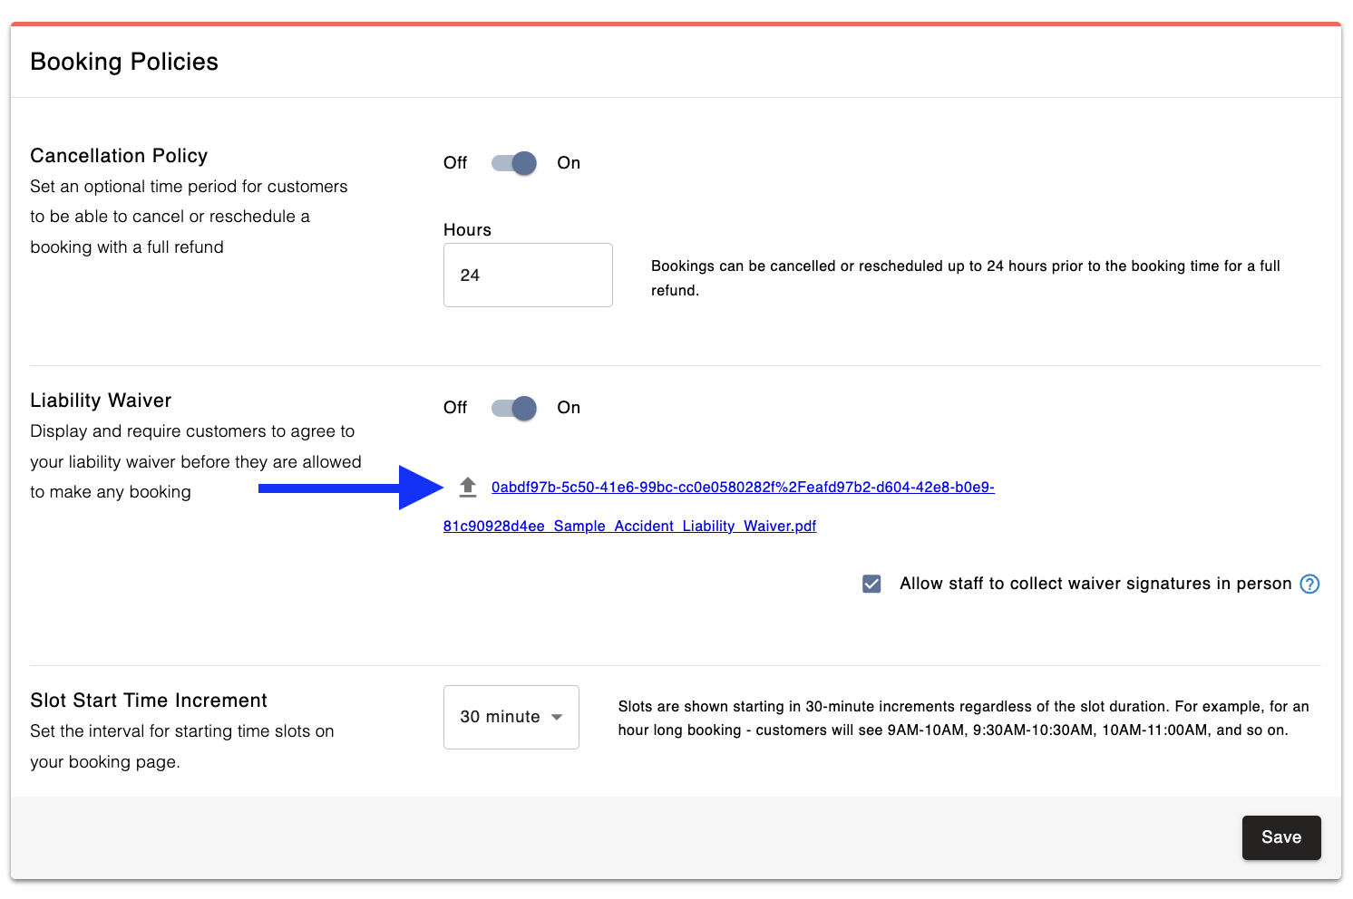This screenshot has height=899, width=1353.
Task: Click the 'Bookings can be cancelled' refund note
Action: tap(966, 278)
